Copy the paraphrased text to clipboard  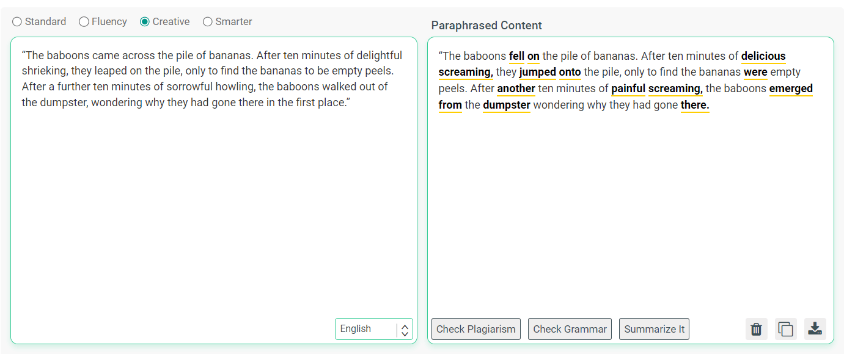pyautogui.click(x=785, y=329)
